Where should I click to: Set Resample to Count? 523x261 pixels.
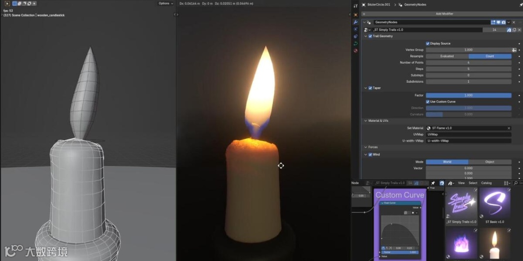(x=490, y=56)
